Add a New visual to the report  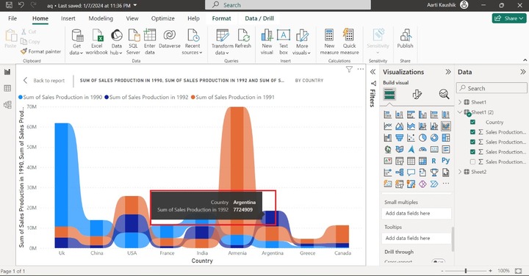tap(267, 42)
